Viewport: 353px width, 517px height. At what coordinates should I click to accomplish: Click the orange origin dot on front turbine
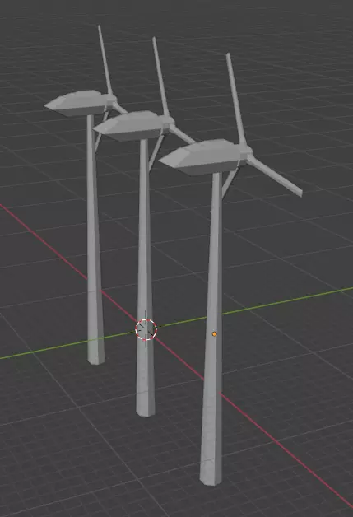click(214, 334)
